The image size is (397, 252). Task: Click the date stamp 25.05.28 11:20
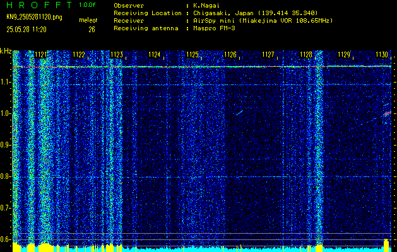pyautogui.click(x=27, y=30)
